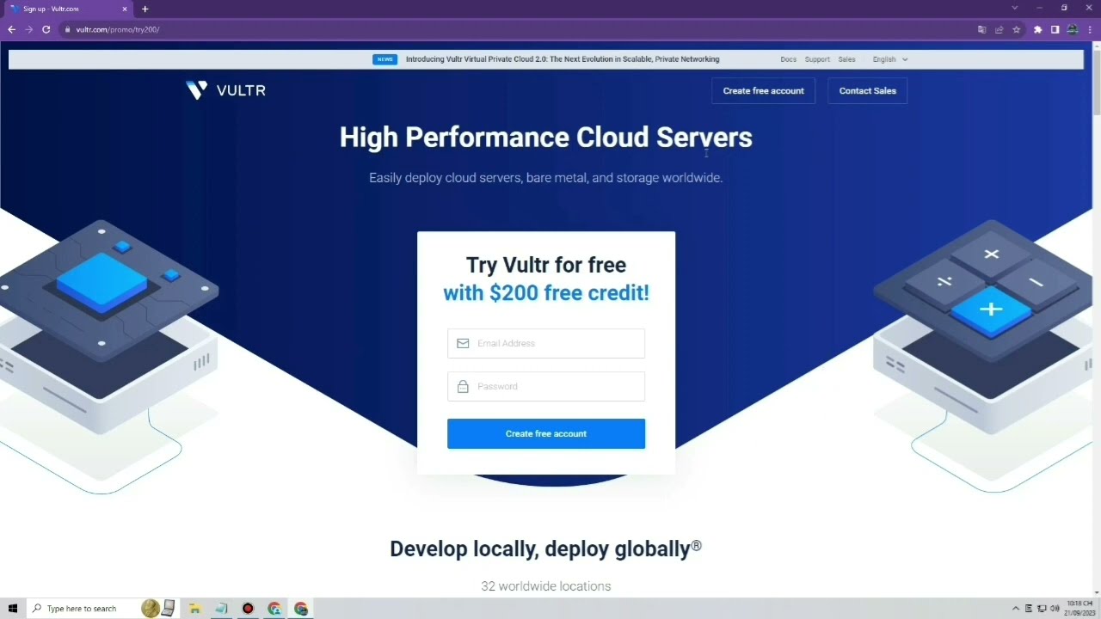1101x619 pixels.
Task: Open File Explorer from the taskbar
Action: click(x=194, y=609)
